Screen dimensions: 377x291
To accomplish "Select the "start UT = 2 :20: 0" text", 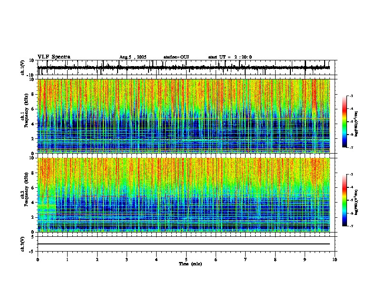I will pyautogui.click(x=230, y=57).
